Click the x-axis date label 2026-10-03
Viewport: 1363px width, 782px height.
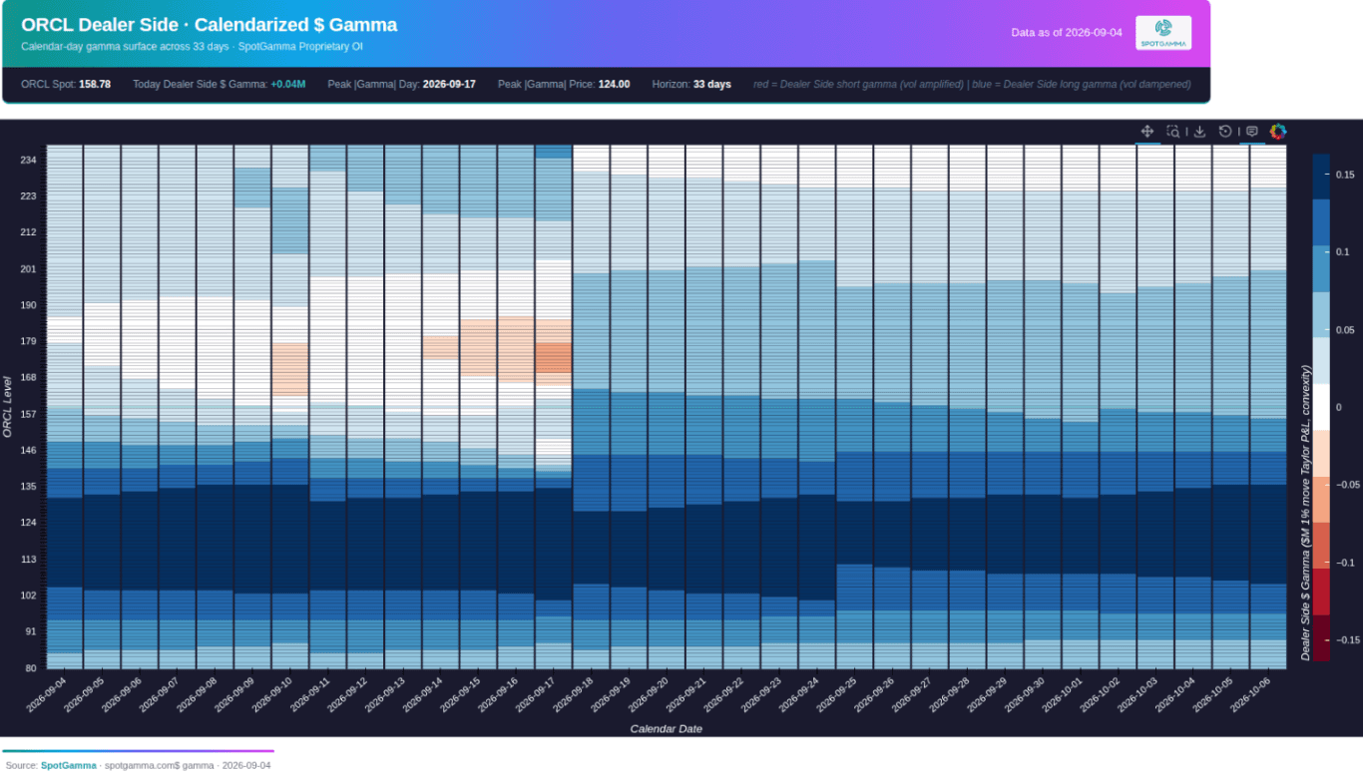point(1138,693)
